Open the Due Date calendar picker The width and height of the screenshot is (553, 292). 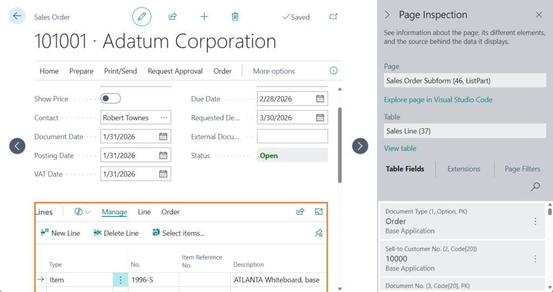tap(320, 99)
